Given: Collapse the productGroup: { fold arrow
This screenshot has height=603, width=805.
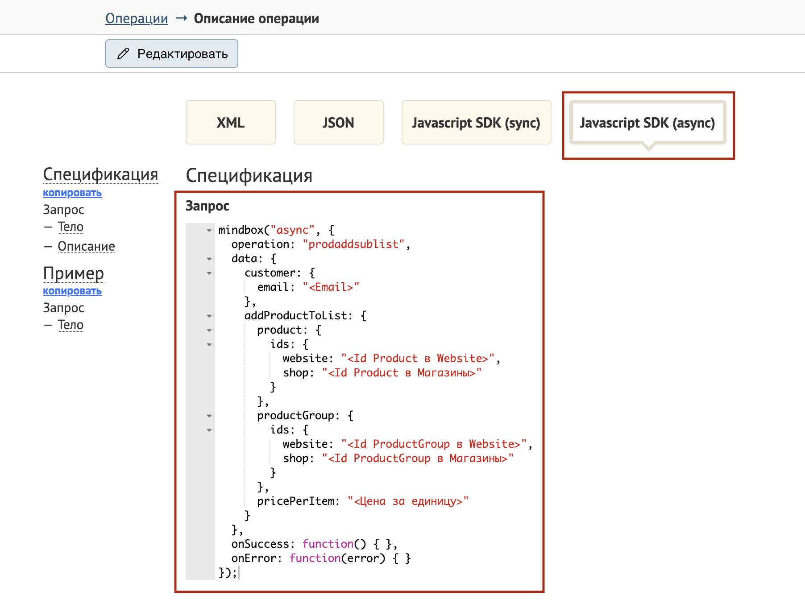Looking at the screenshot, I should (x=209, y=416).
